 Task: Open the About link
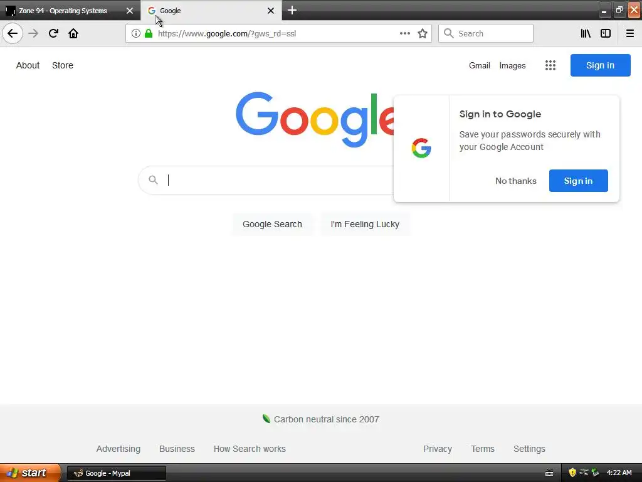(28, 65)
